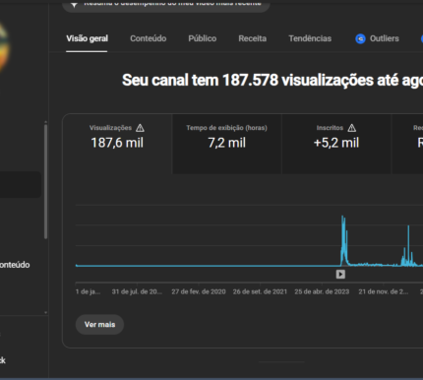The height and width of the screenshot is (380, 423).
Task: Click warning icon next to Inscritos
Action: [352, 128]
